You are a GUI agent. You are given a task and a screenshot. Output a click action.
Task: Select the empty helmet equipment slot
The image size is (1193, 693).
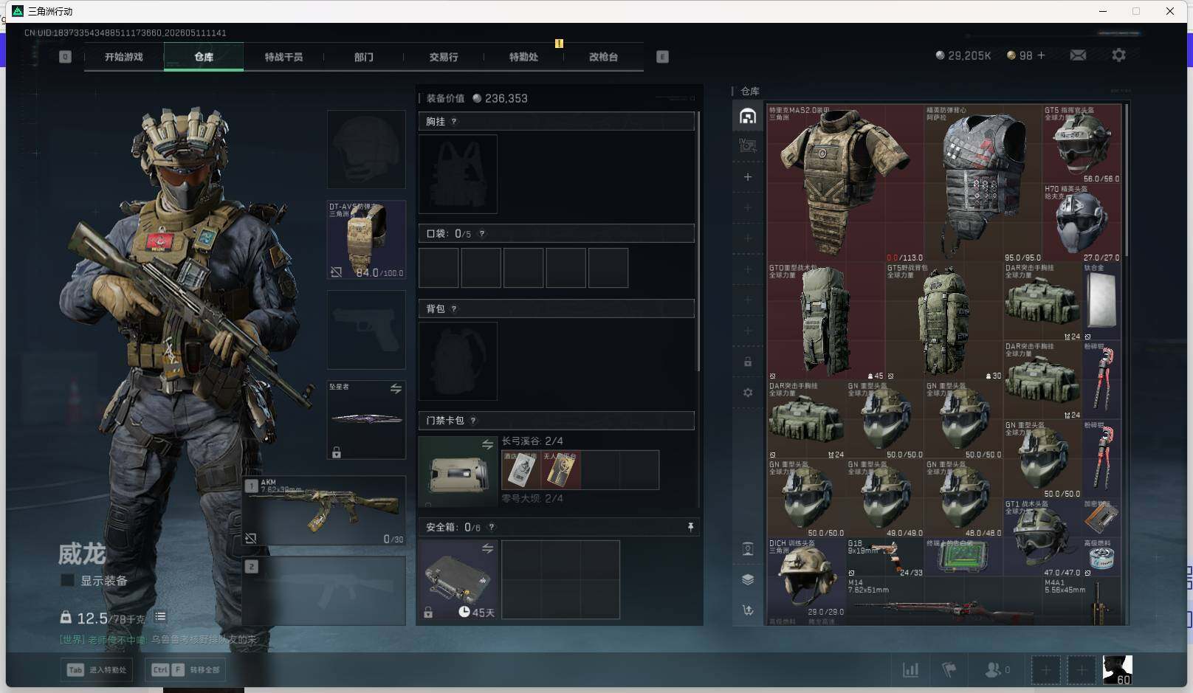coord(366,149)
